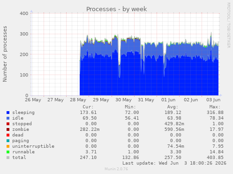Click total average value 257.50
Screen dimensions: 233x174
[173, 158]
